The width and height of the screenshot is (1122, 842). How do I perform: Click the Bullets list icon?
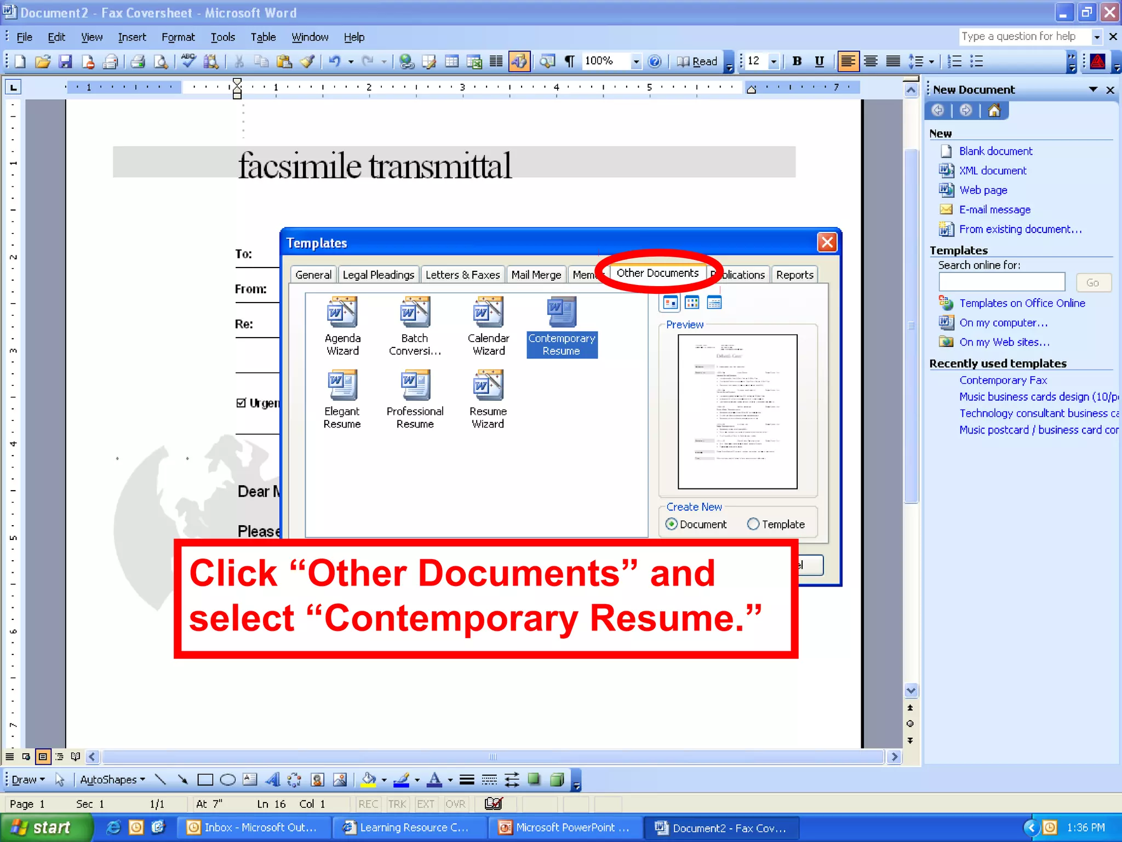977,61
